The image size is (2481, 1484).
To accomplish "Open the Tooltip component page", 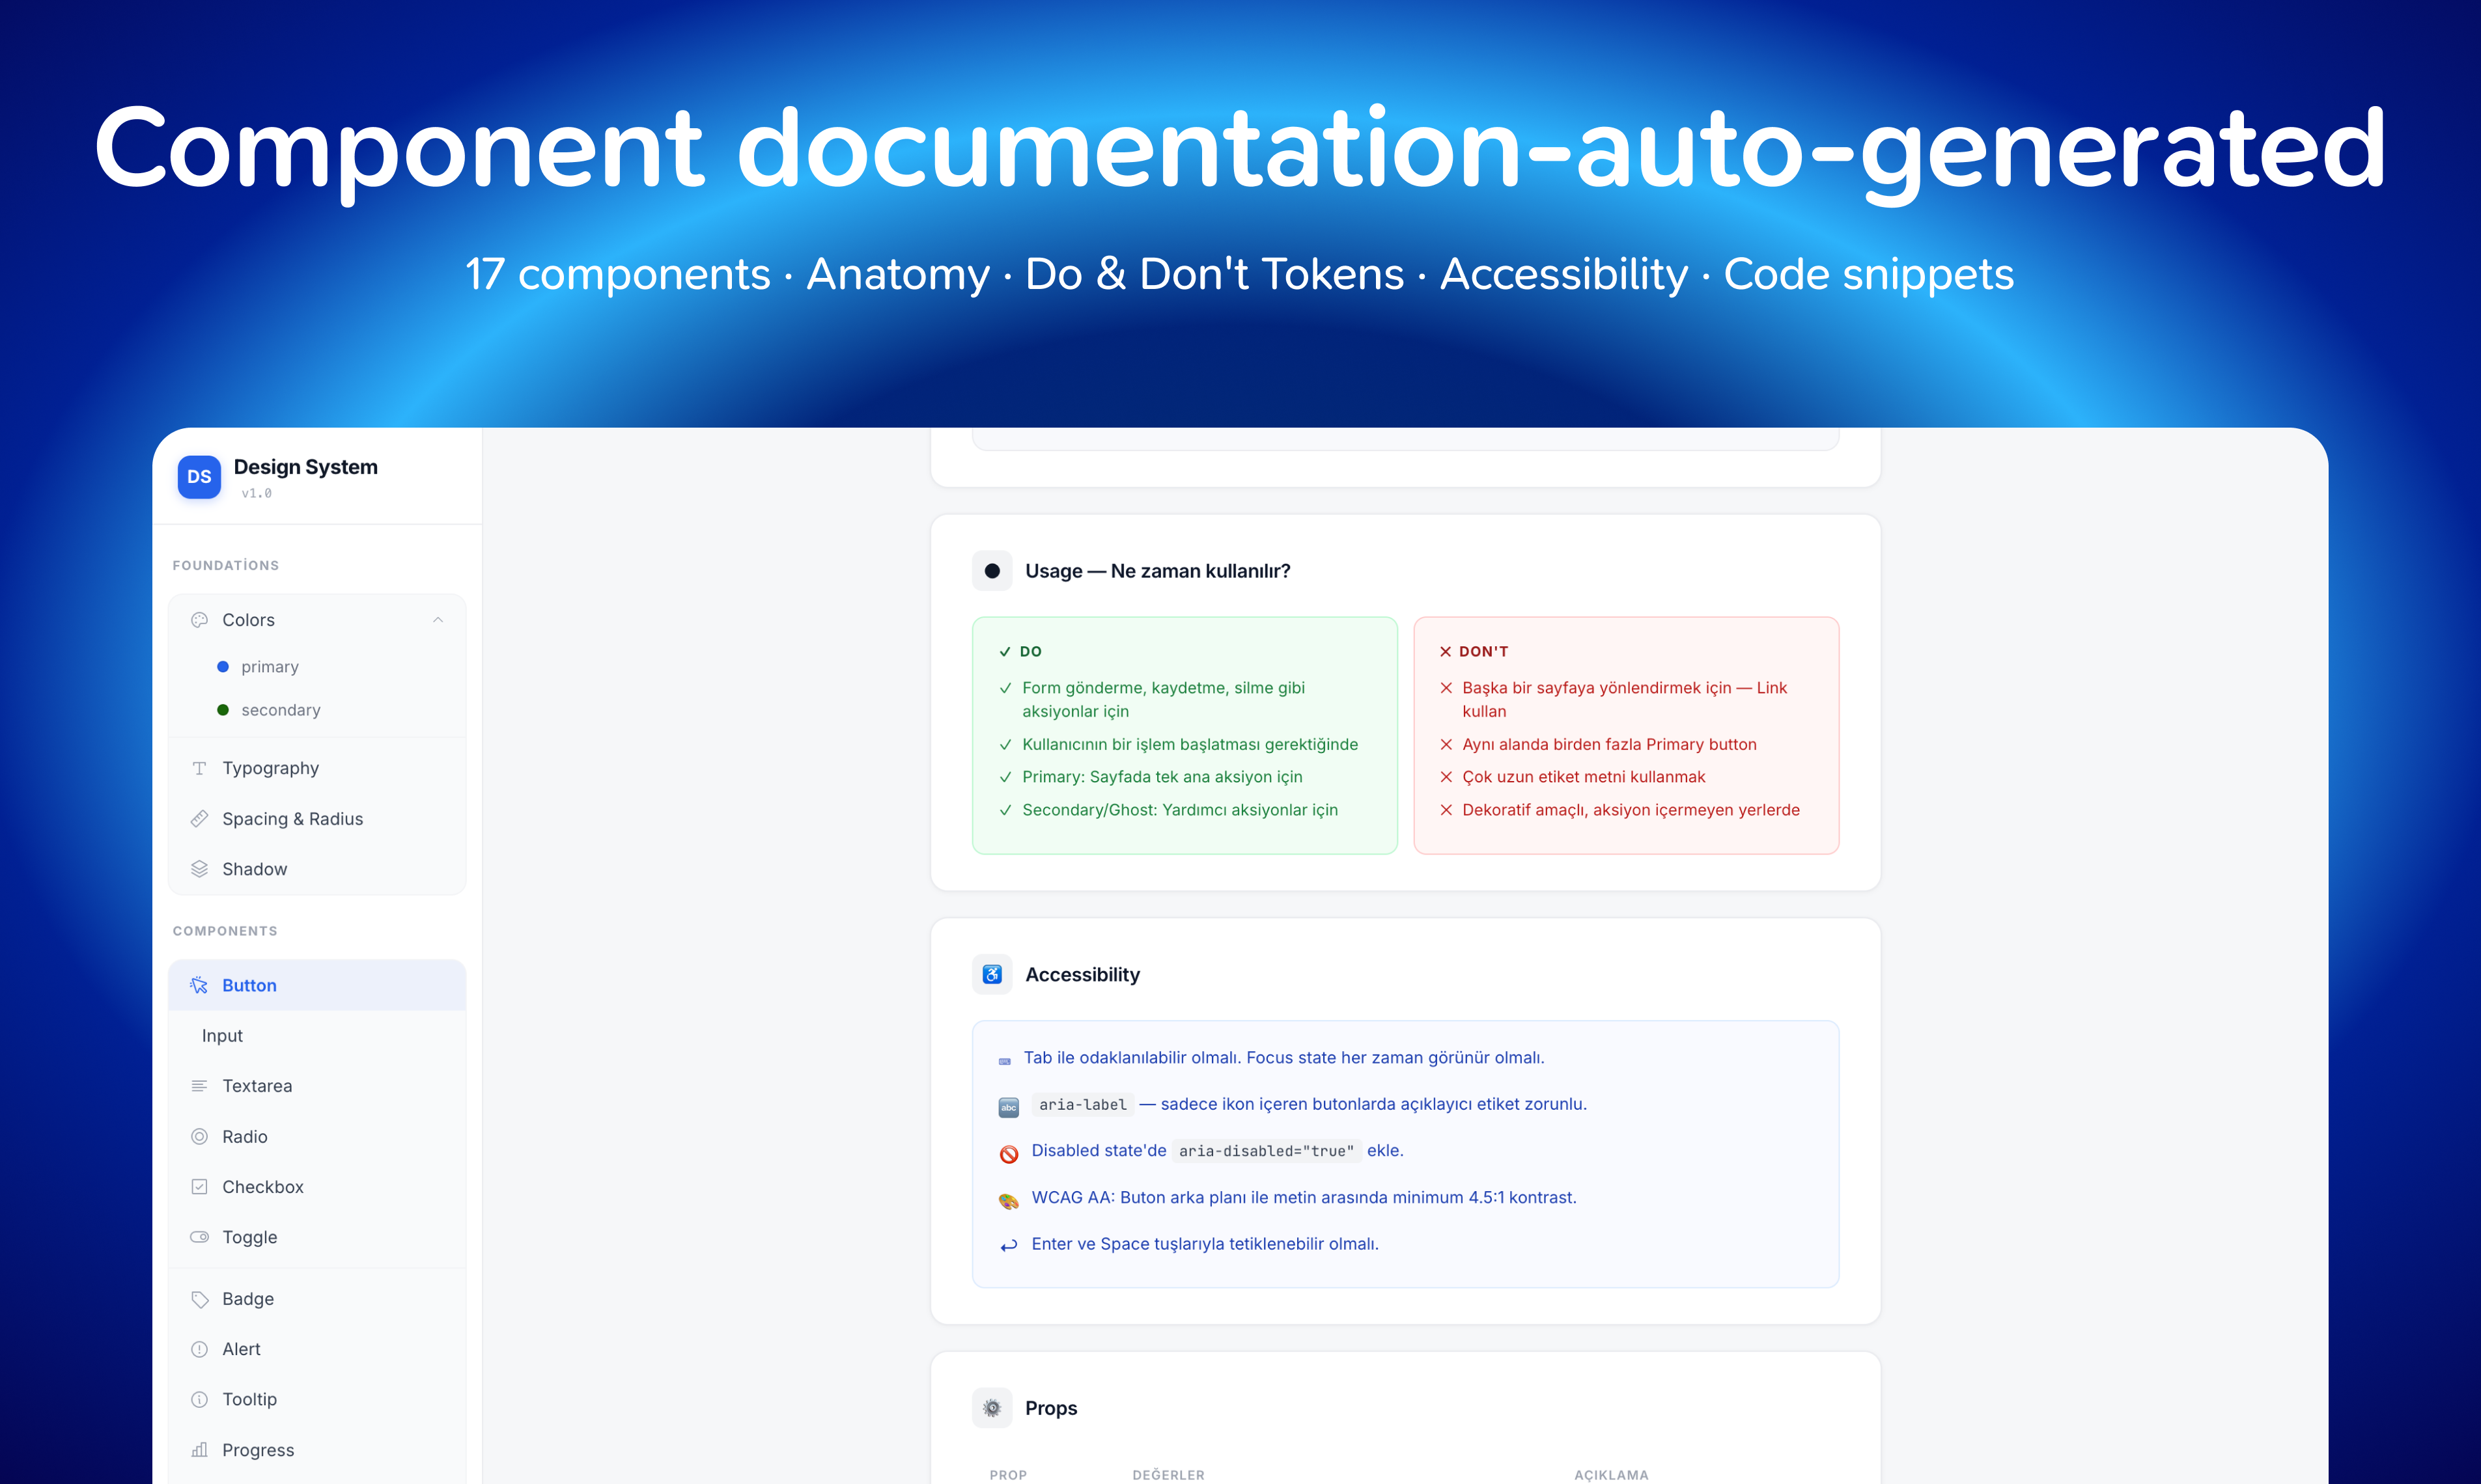I will tap(317, 1400).
